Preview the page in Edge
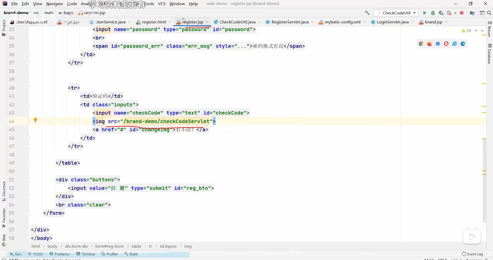This screenshot has width=493, height=260. point(463,44)
